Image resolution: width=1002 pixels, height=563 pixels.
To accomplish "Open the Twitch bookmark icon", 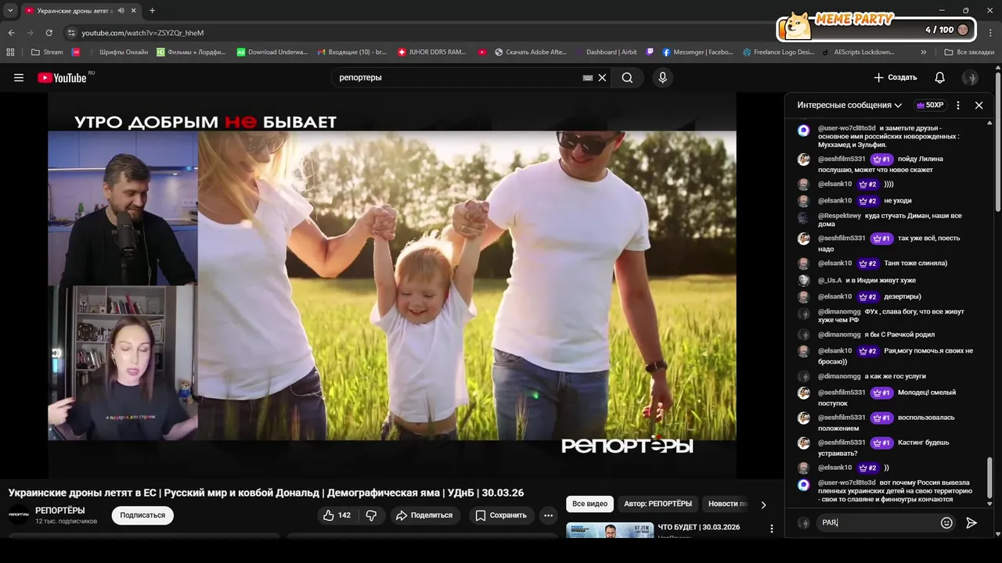I will [650, 52].
